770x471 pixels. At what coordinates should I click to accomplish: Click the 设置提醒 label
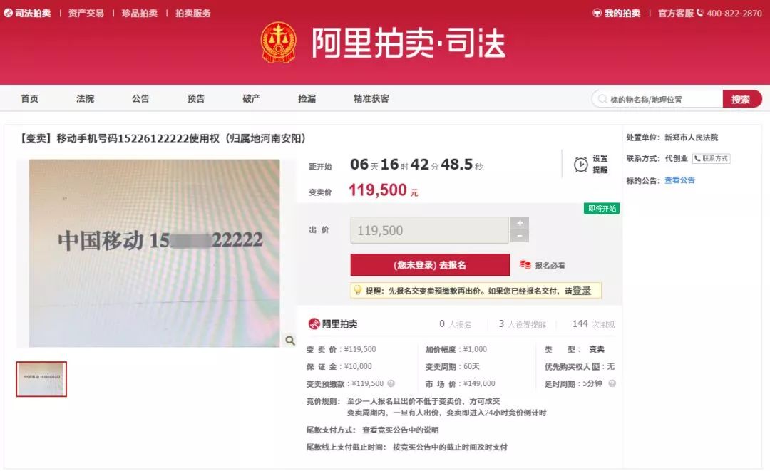[x=600, y=164]
